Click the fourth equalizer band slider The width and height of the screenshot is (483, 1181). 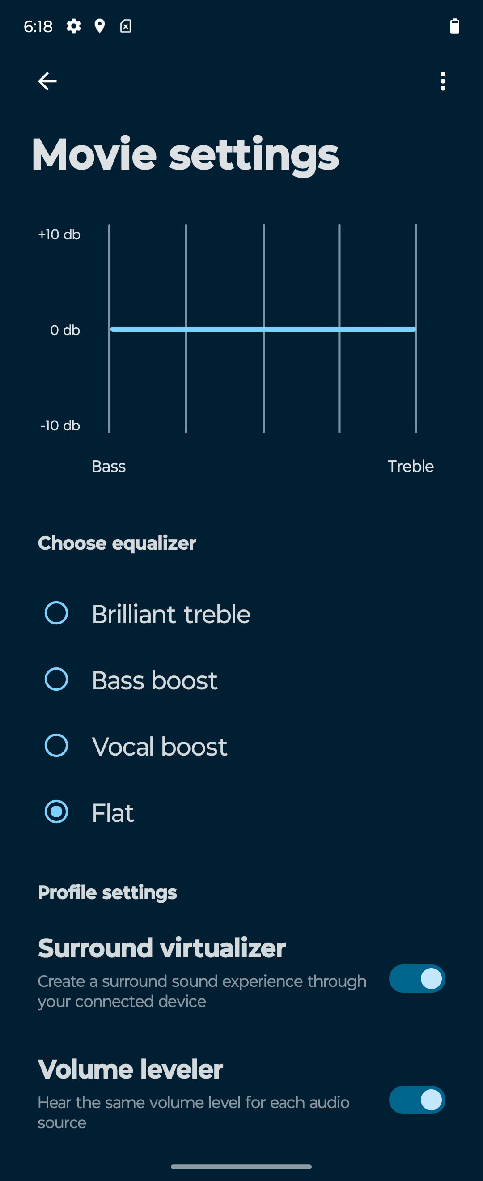pyautogui.click(x=339, y=329)
